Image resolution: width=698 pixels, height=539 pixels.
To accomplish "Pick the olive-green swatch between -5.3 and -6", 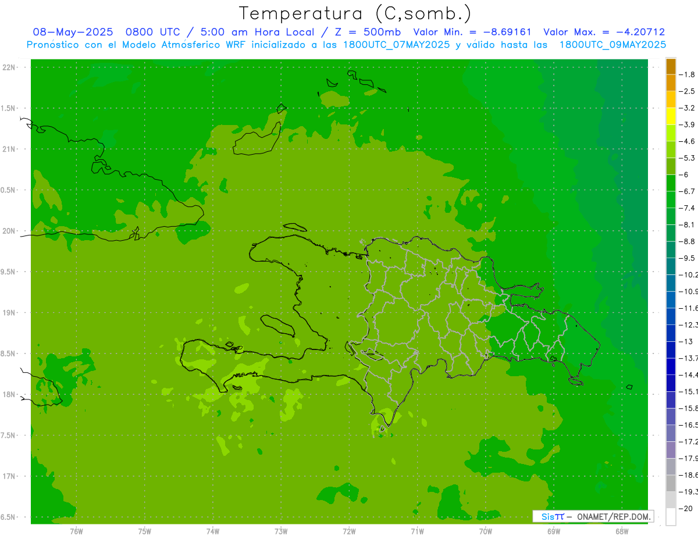I will click(x=671, y=166).
